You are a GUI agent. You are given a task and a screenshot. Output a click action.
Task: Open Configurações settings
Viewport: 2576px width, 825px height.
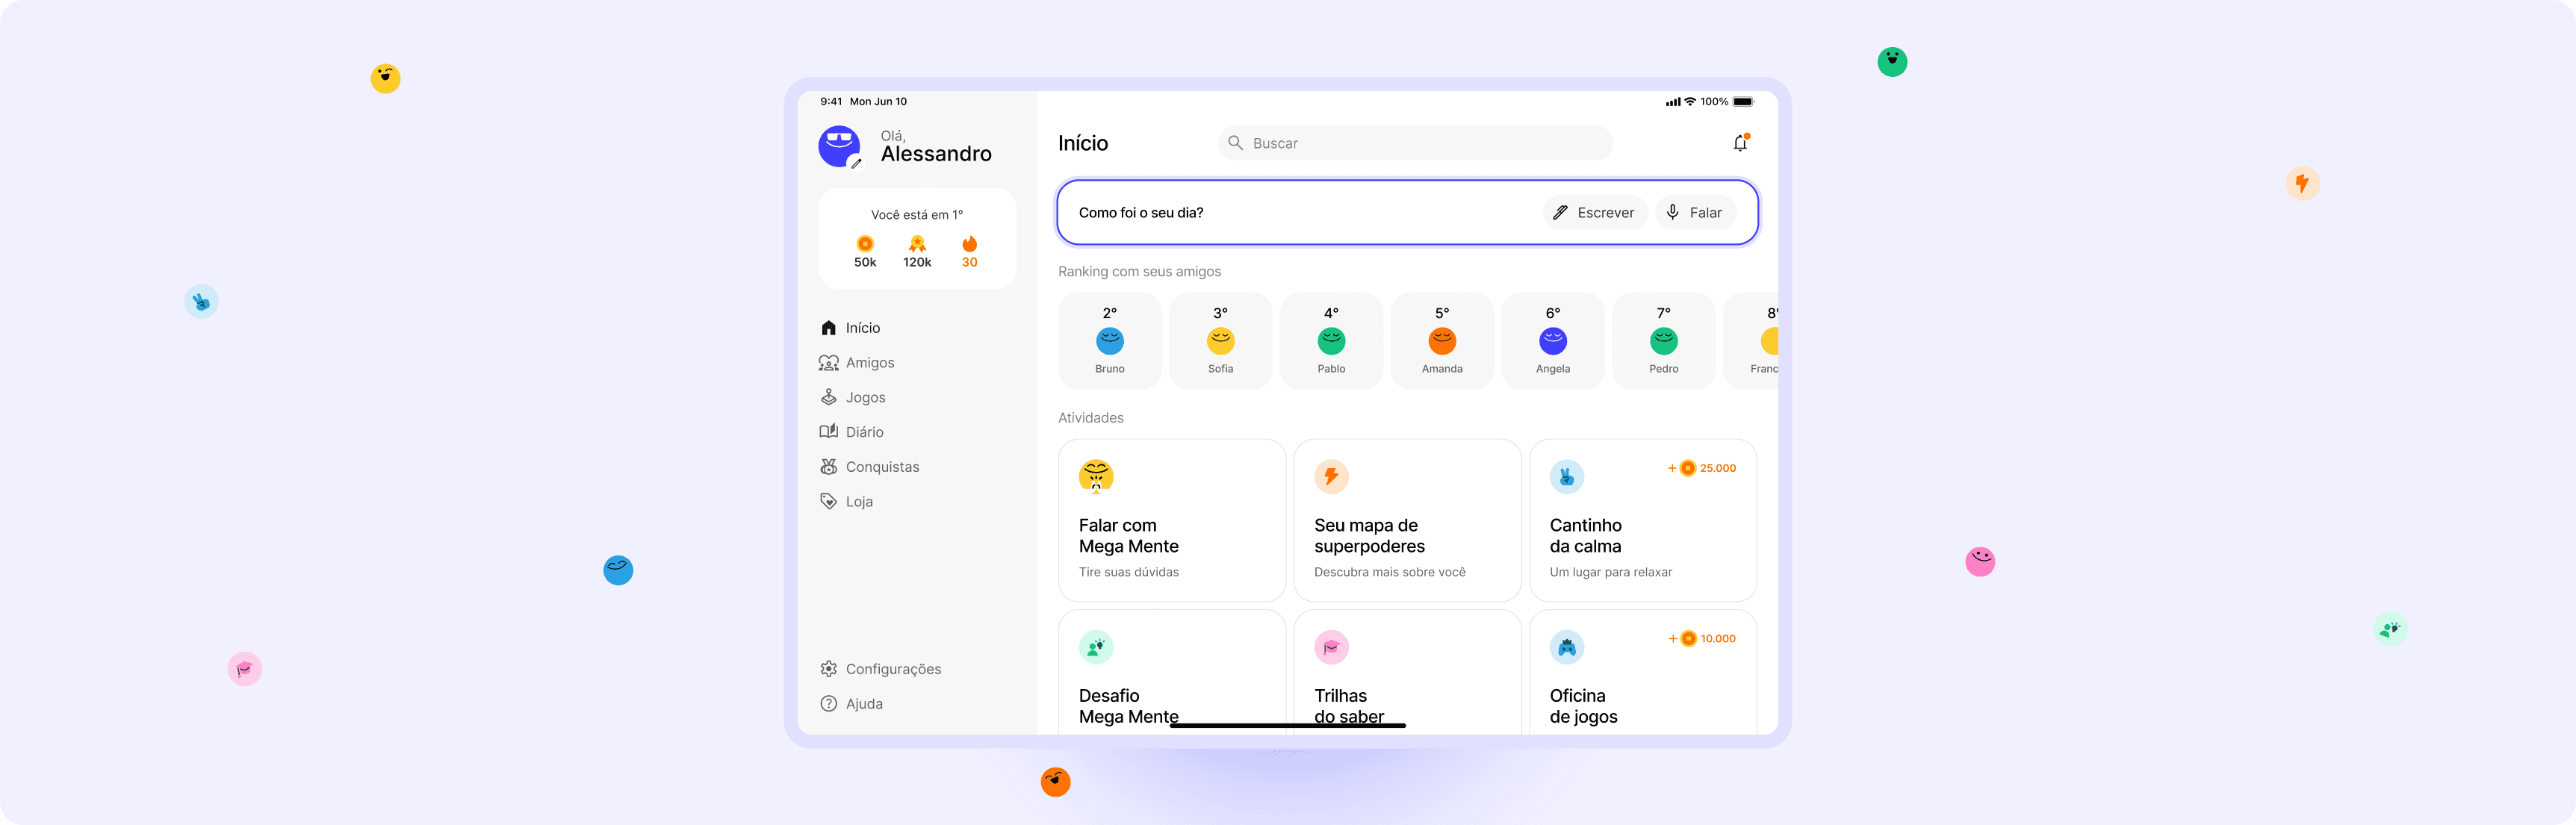click(892, 669)
